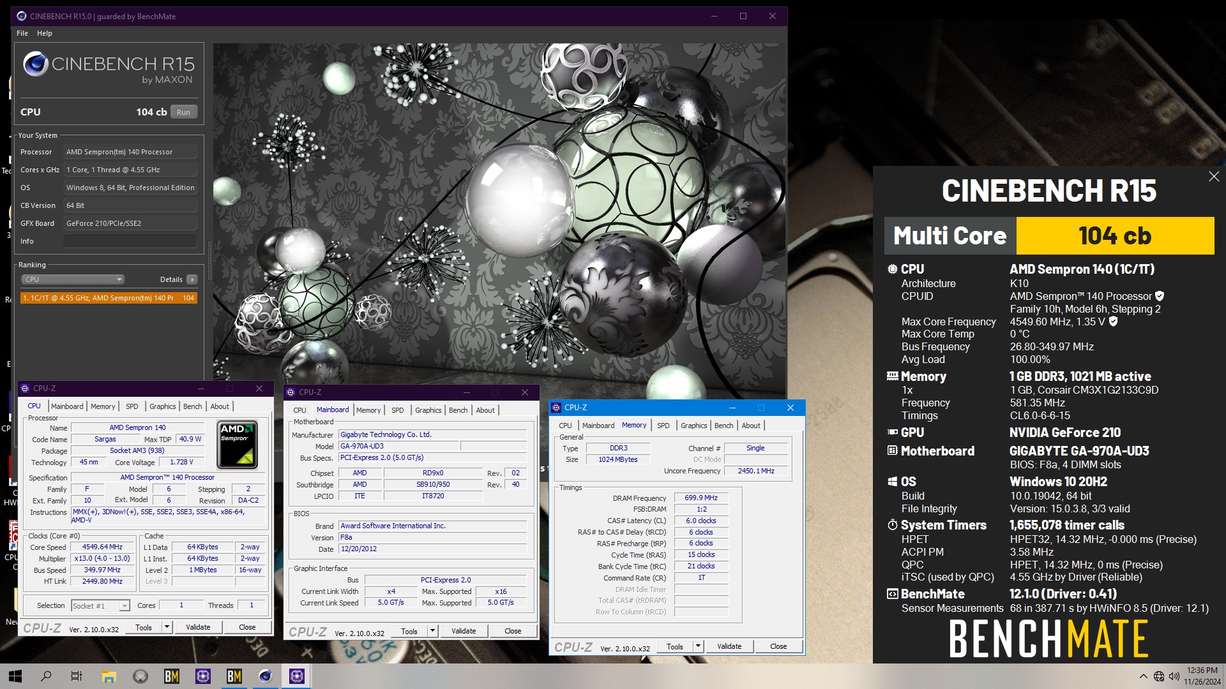
Task: Open Task View on the taskbar
Action: pyautogui.click(x=77, y=676)
